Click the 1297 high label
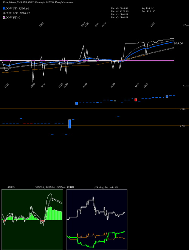Image resolution: width=189 pixels, height=250 pixels. click(x=153, y=25)
